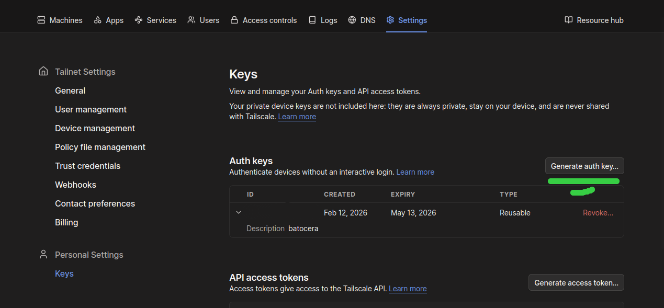Click the DNS globe icon
The image size is (664, 308).
pos(352,20)
